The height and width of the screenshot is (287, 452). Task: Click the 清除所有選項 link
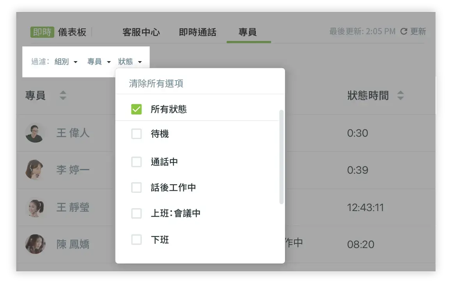pos(156,83)
